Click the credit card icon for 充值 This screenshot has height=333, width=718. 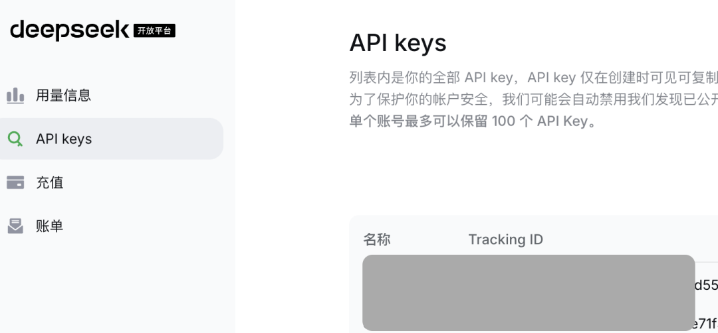pyautogui.click(x=15, y=182)
